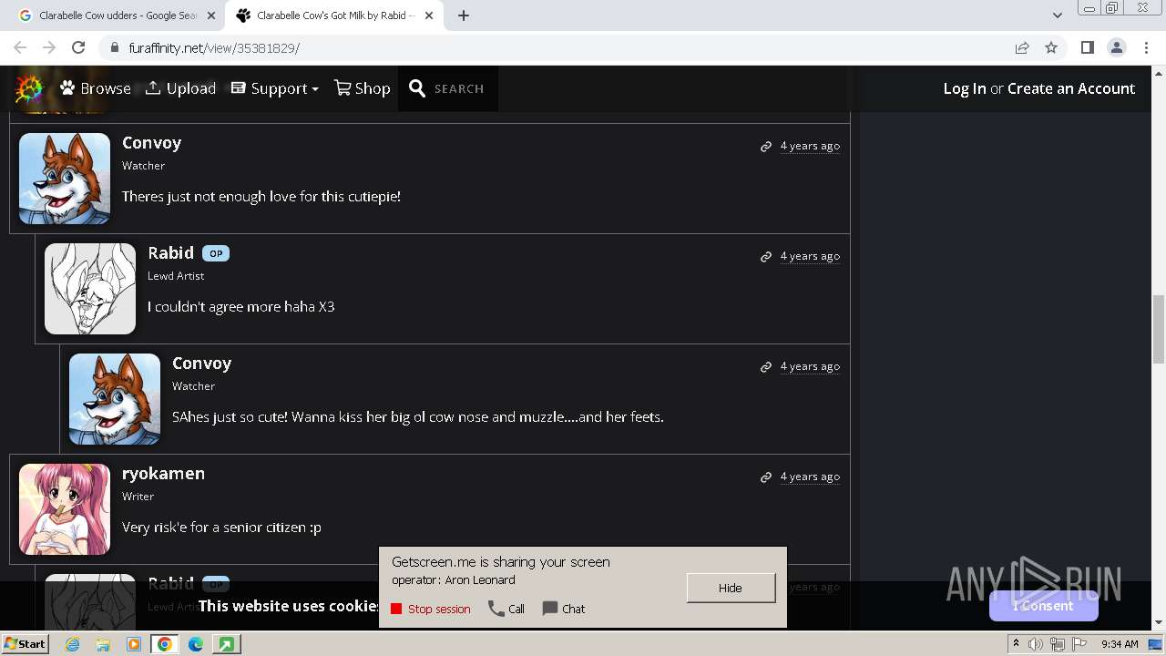Show hidden system tray icons
The width and height of the screenshot is (1166, 656).
click(x=1016, y=643)
